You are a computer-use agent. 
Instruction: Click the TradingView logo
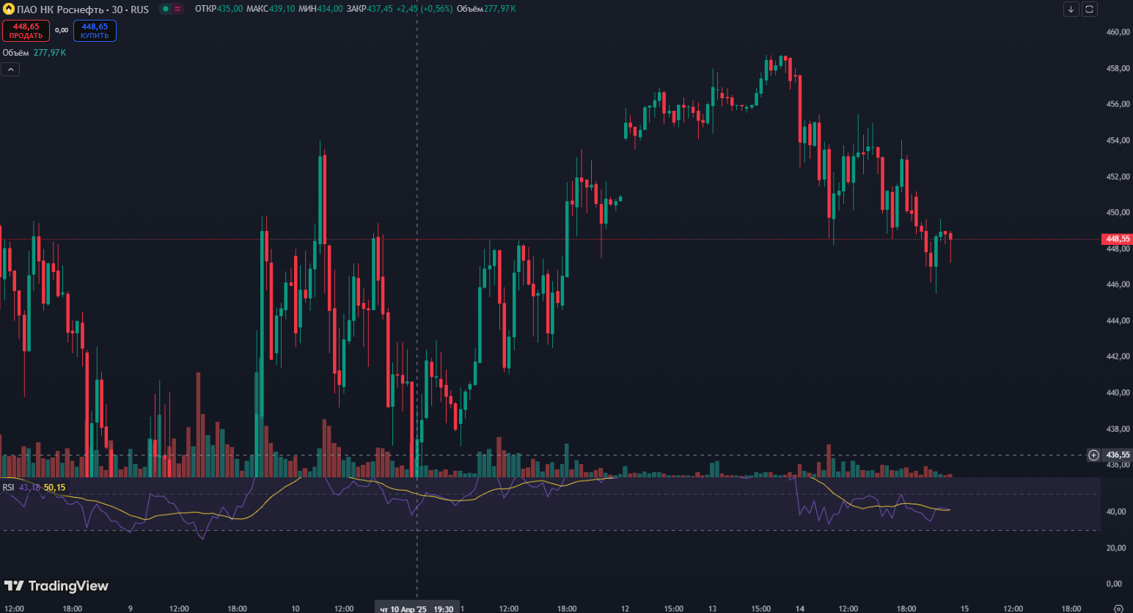click(x=56, y=586)
